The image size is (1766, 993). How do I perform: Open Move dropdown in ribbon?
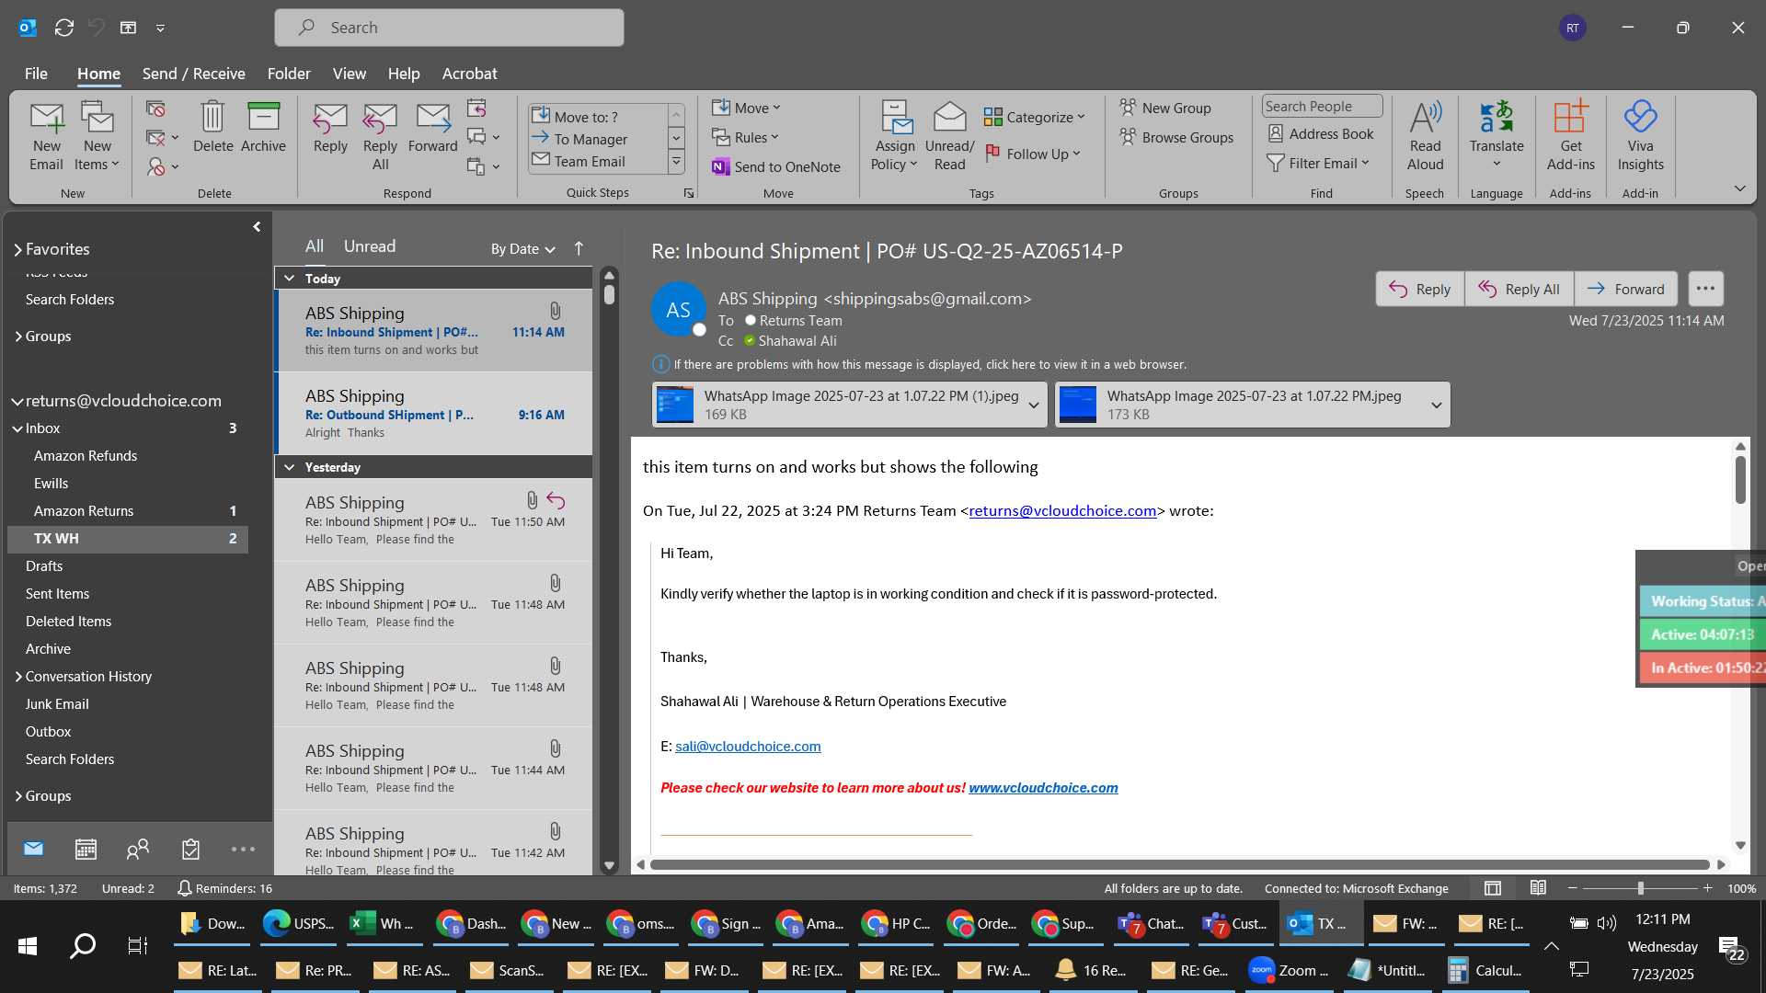pyautogui.click(x=746, y=108)
